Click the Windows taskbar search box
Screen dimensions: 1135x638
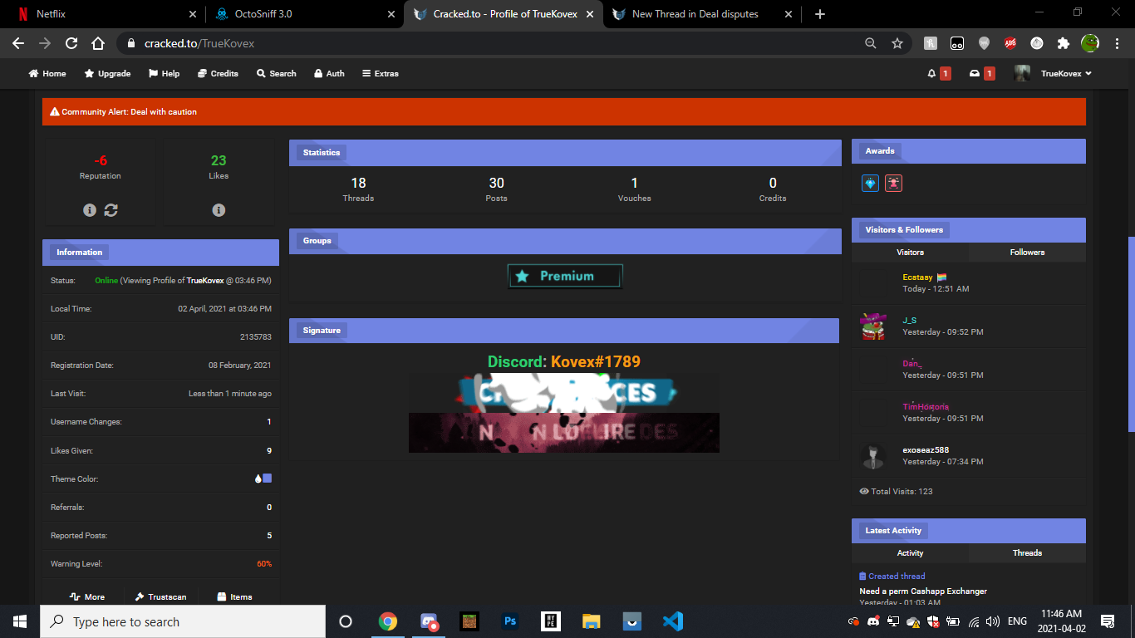pyautogui.click(x=183, y=621)
